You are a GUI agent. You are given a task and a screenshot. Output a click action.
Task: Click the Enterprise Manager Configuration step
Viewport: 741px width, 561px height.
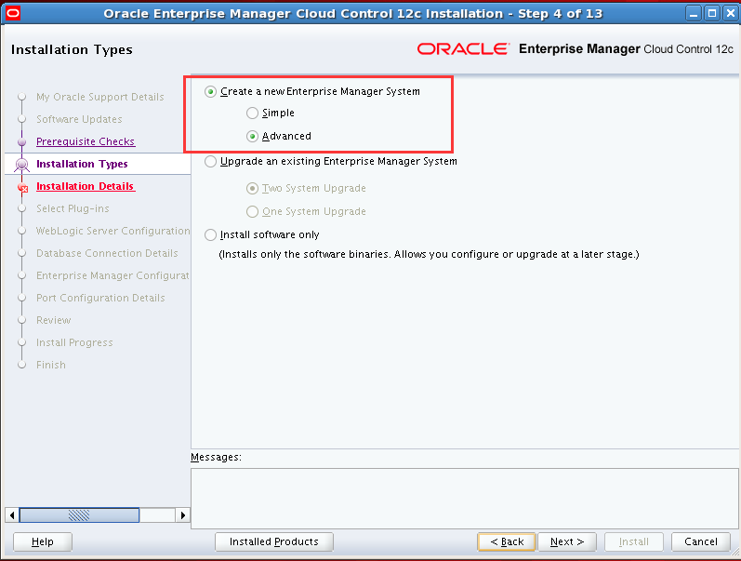click(x=112, y=275)
